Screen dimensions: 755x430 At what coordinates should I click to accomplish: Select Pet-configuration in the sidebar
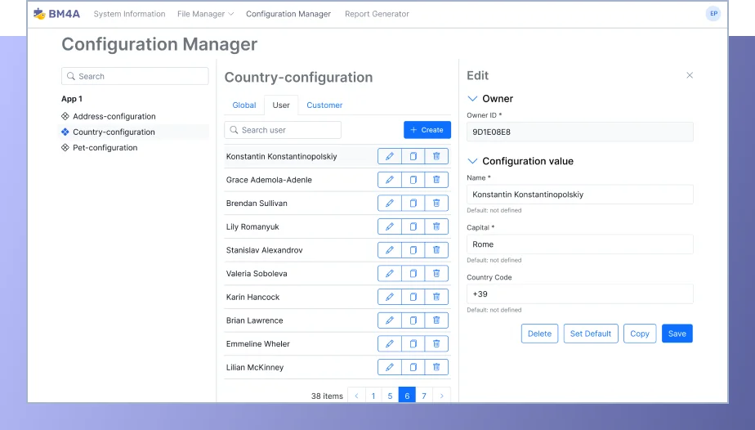[x=105, y=148]
